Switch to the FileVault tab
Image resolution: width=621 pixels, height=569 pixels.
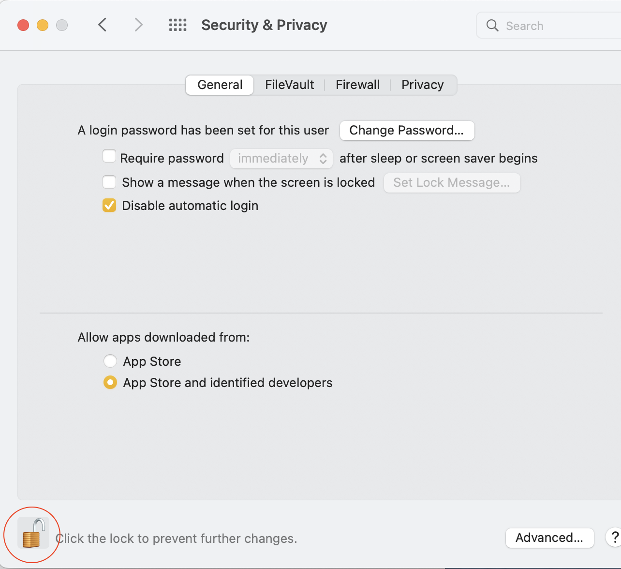[x=289, y=85]
